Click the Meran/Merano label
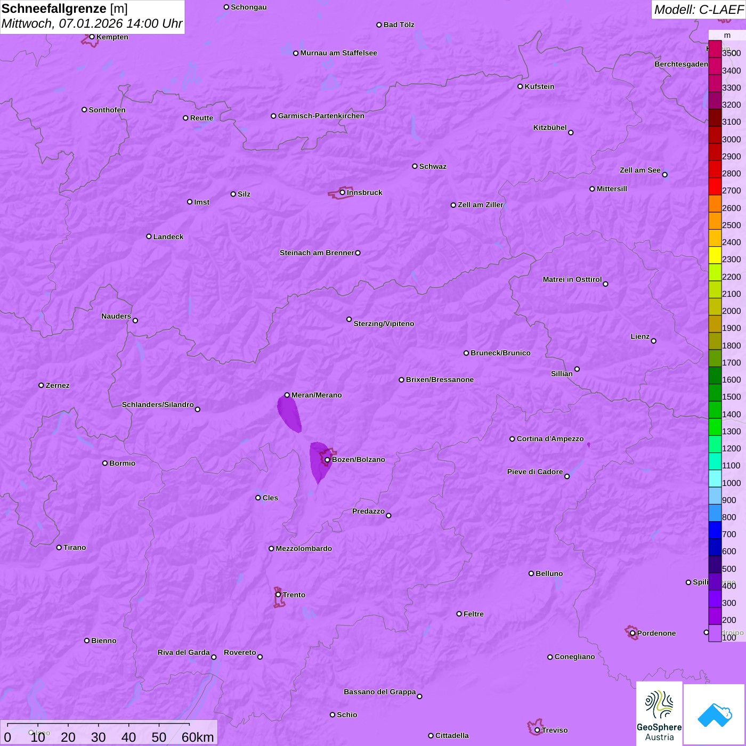The width and height of the screenshot is (746, 746). point(317,395)
